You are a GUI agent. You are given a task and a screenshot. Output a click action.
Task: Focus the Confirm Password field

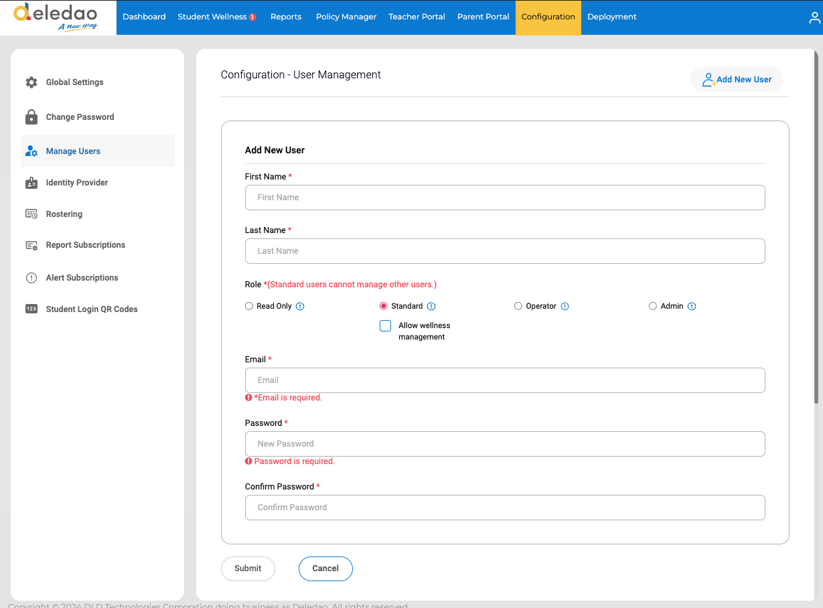505,508
